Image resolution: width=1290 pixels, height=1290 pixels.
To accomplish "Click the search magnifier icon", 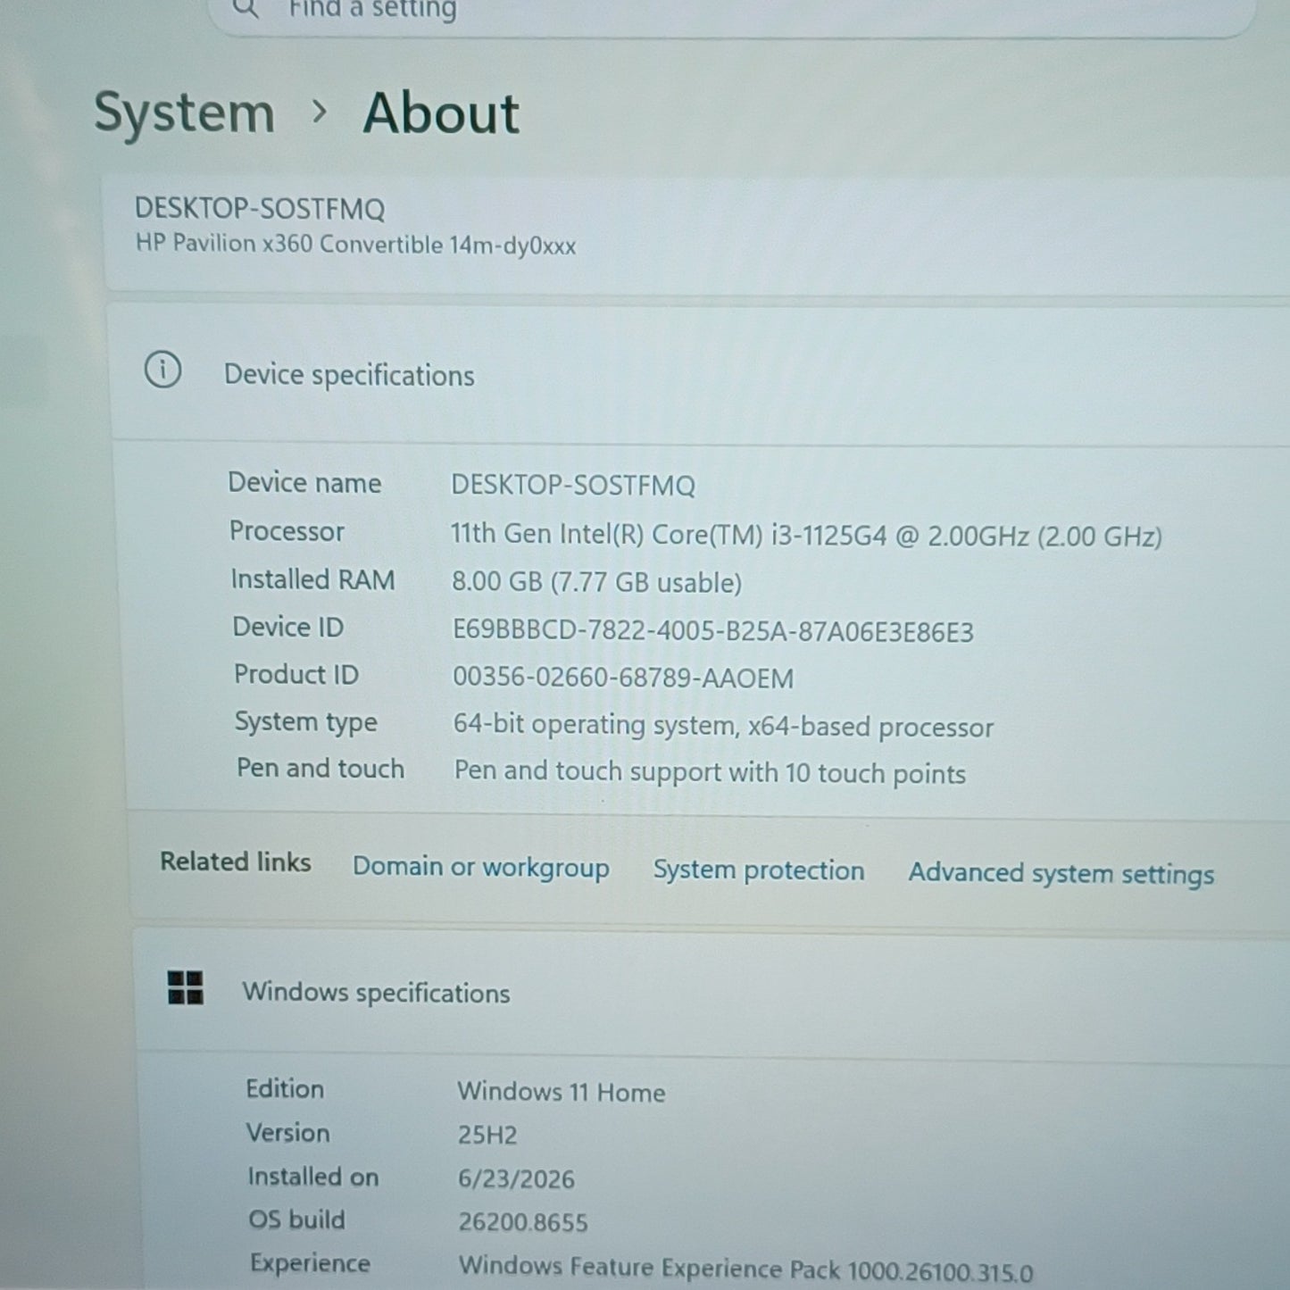I will tap(246, 9).
